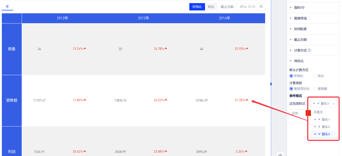
Task: Expand the 数据筛选 section
Action: pyautogui.click(x=300, y=18)
